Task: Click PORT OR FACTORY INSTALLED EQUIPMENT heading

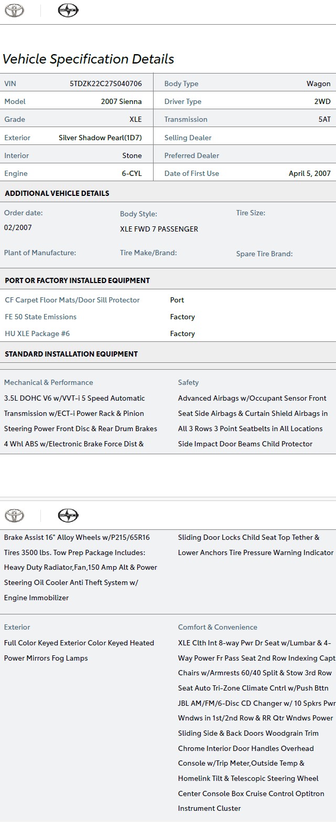Action: (x=78, y=280)
